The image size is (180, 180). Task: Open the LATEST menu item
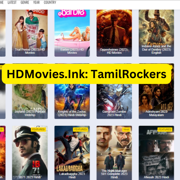coord(12,3)
